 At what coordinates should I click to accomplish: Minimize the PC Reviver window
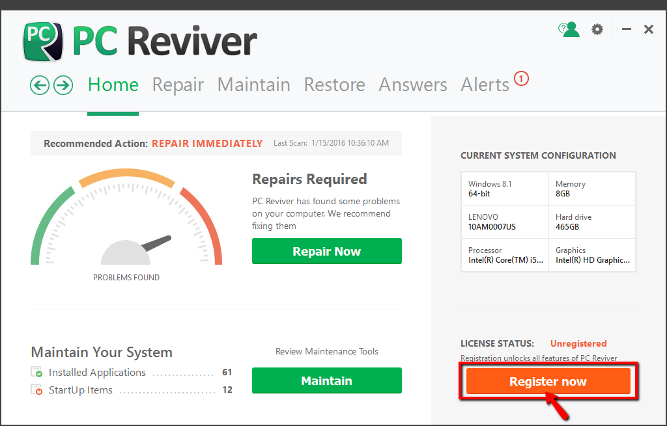coord(626,29)
